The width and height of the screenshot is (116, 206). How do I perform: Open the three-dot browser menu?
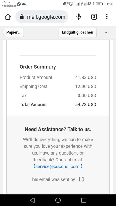coord(107,17)
